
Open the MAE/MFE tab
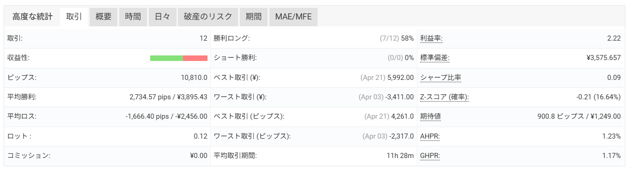click(293, 17)
